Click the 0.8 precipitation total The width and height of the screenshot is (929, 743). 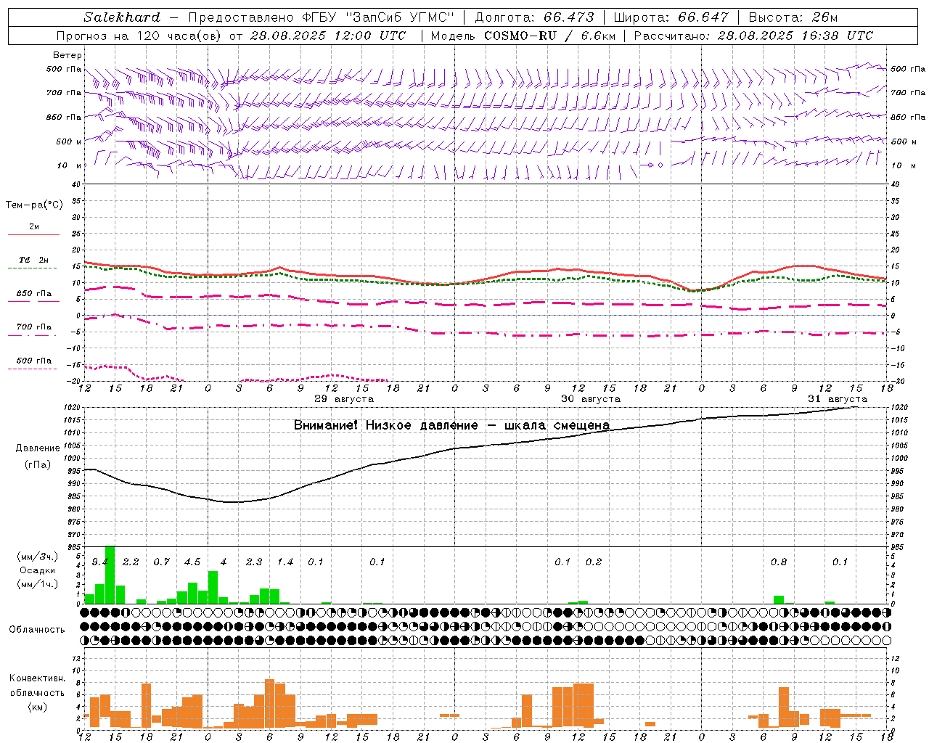click(779, 562)
